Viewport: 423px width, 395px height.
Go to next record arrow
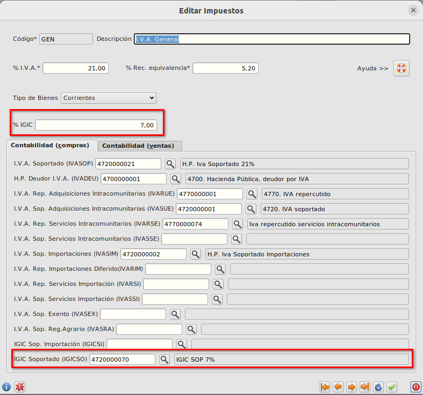[x=352, y=387]
